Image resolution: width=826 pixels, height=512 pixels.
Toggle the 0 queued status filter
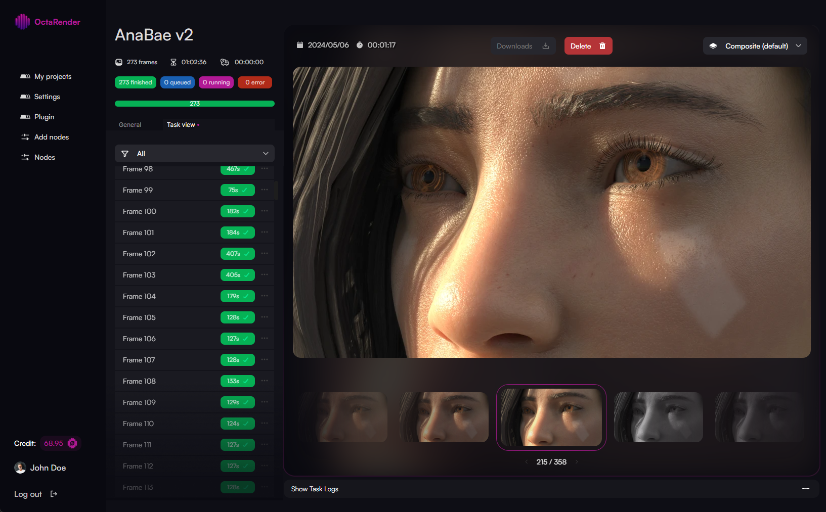coord(178,82)
